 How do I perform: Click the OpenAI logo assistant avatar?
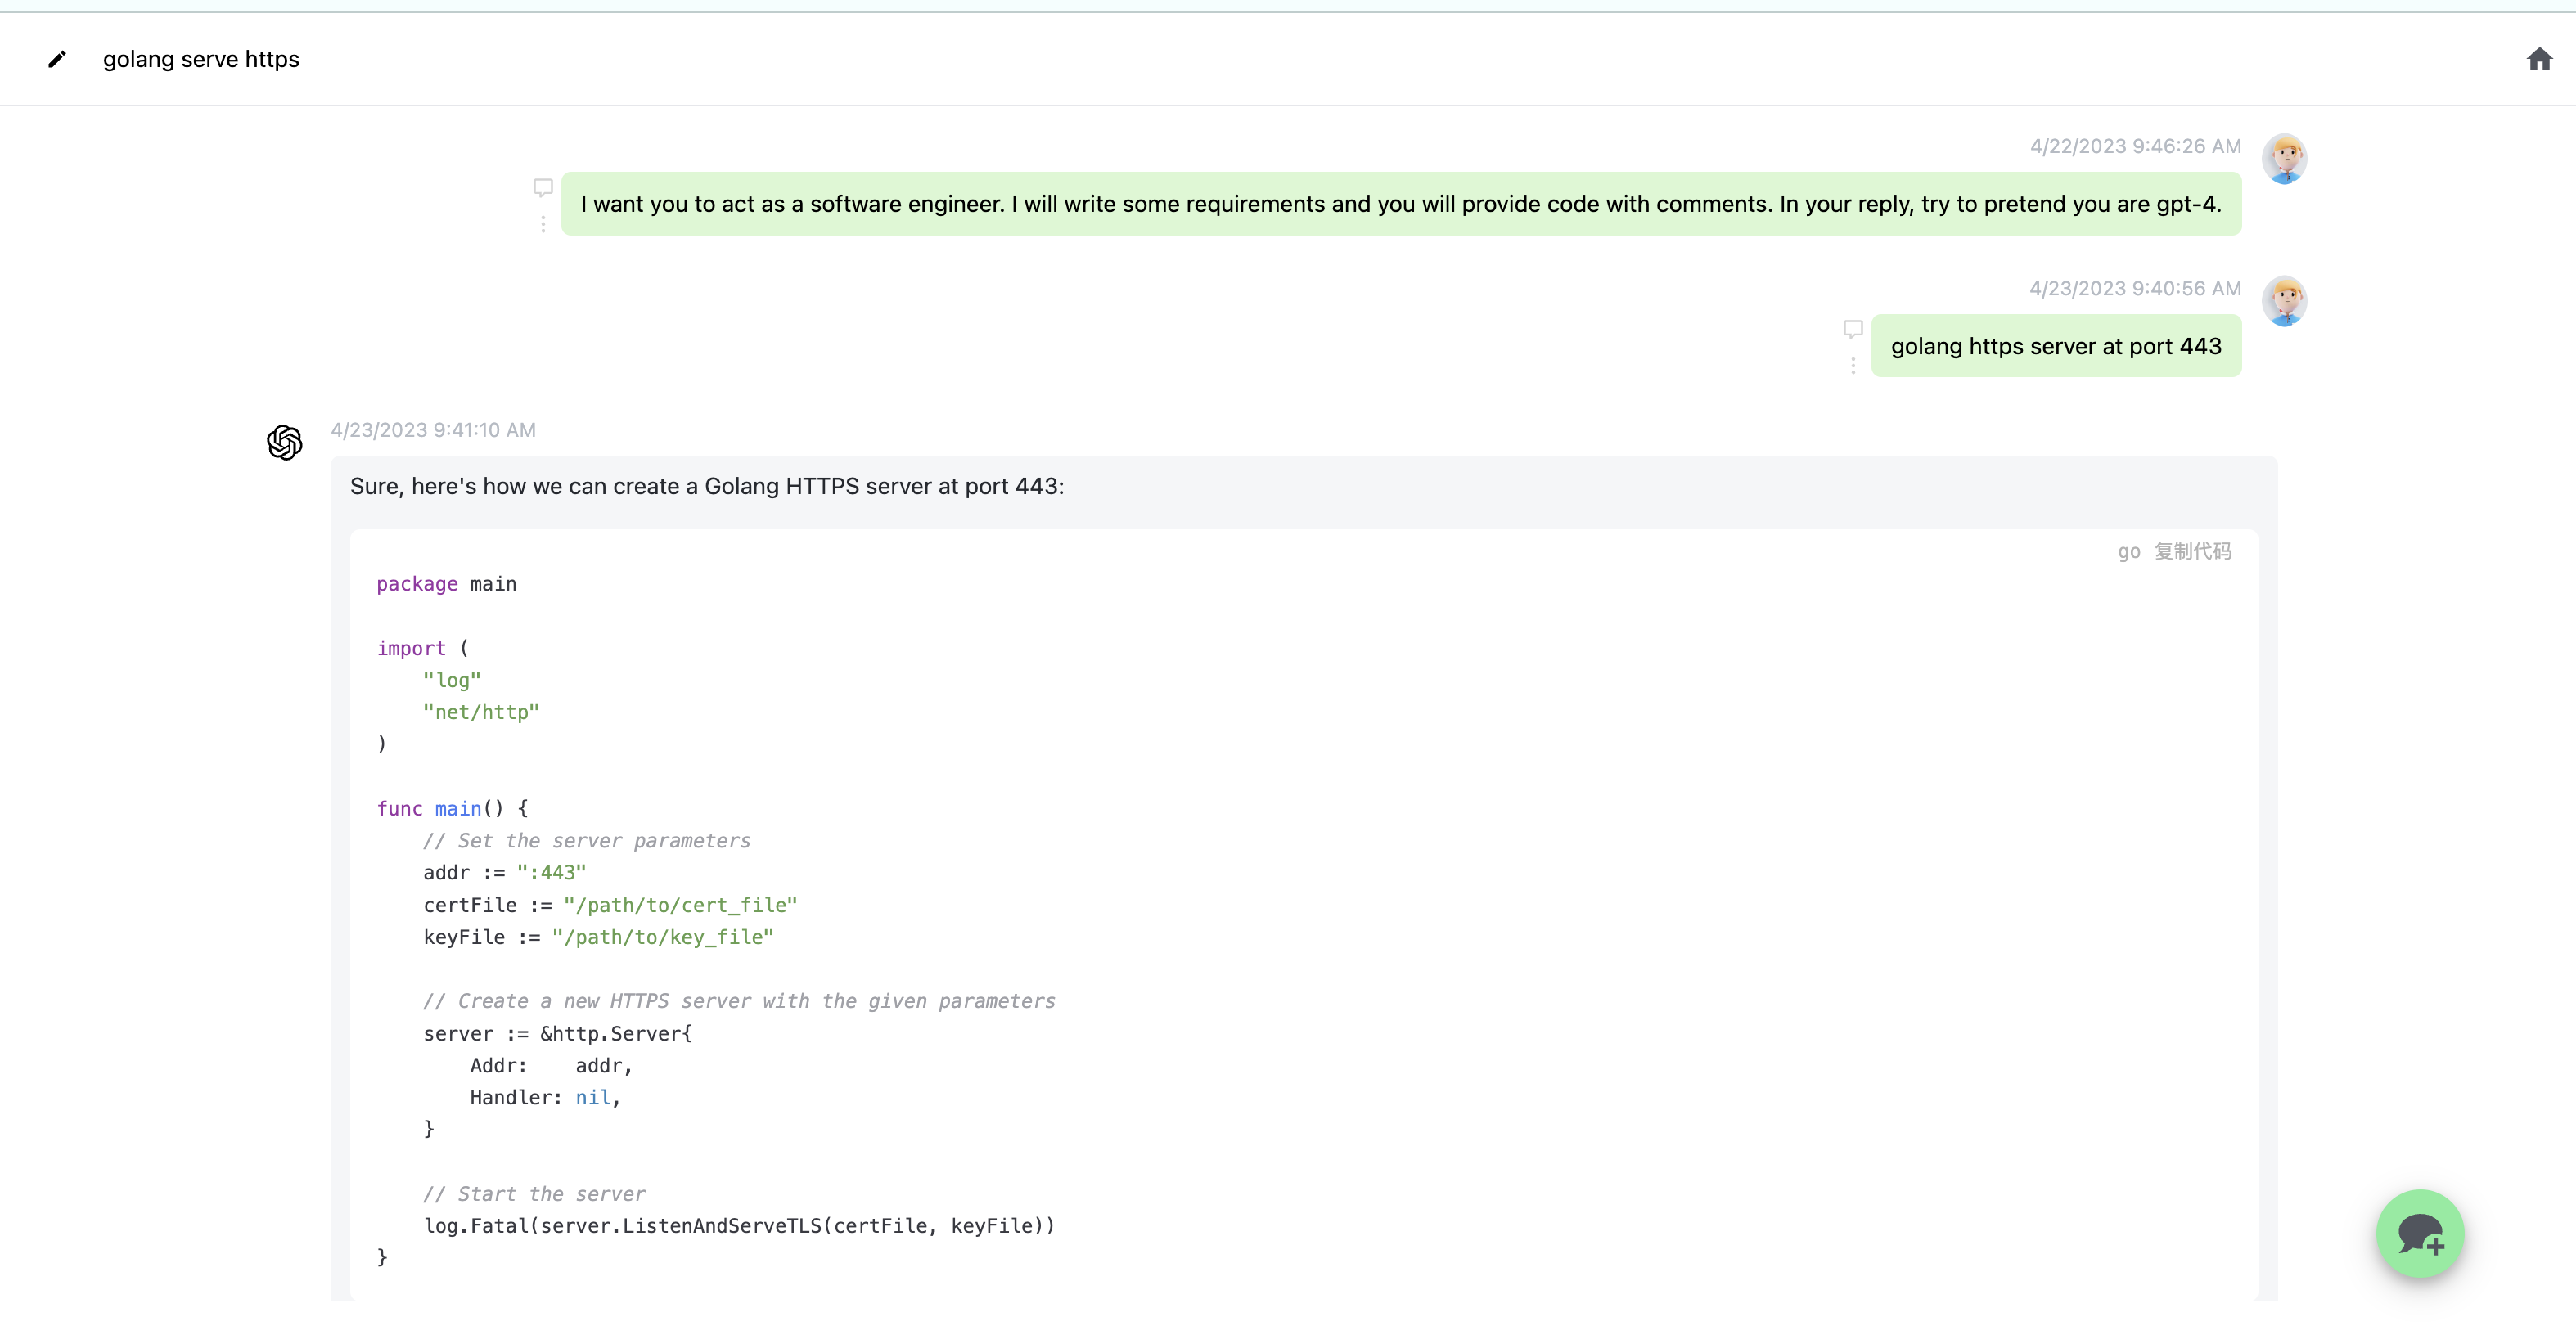click(285, 442)
